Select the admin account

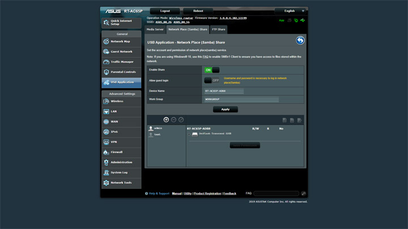click(158, 128)
